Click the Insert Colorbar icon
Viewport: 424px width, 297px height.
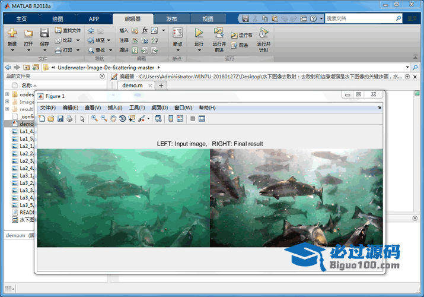171,119
